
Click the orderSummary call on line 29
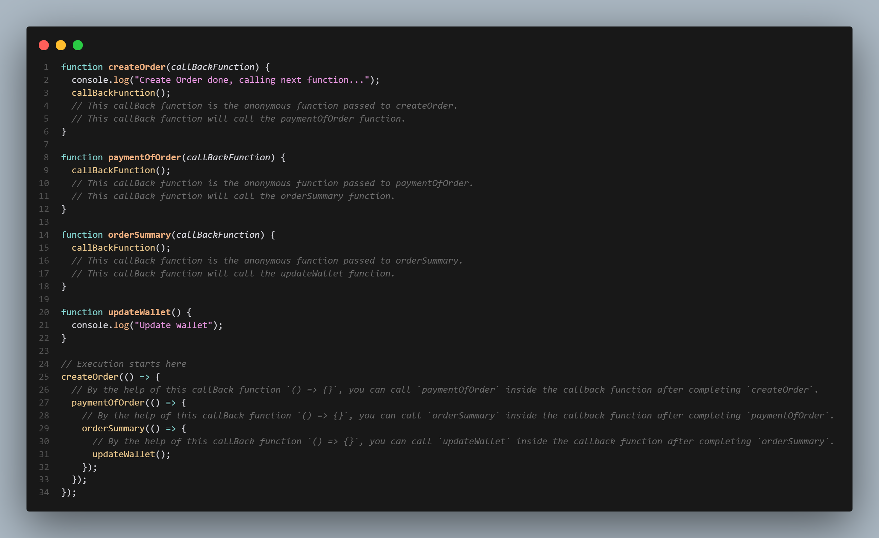[x=113, y=429]
